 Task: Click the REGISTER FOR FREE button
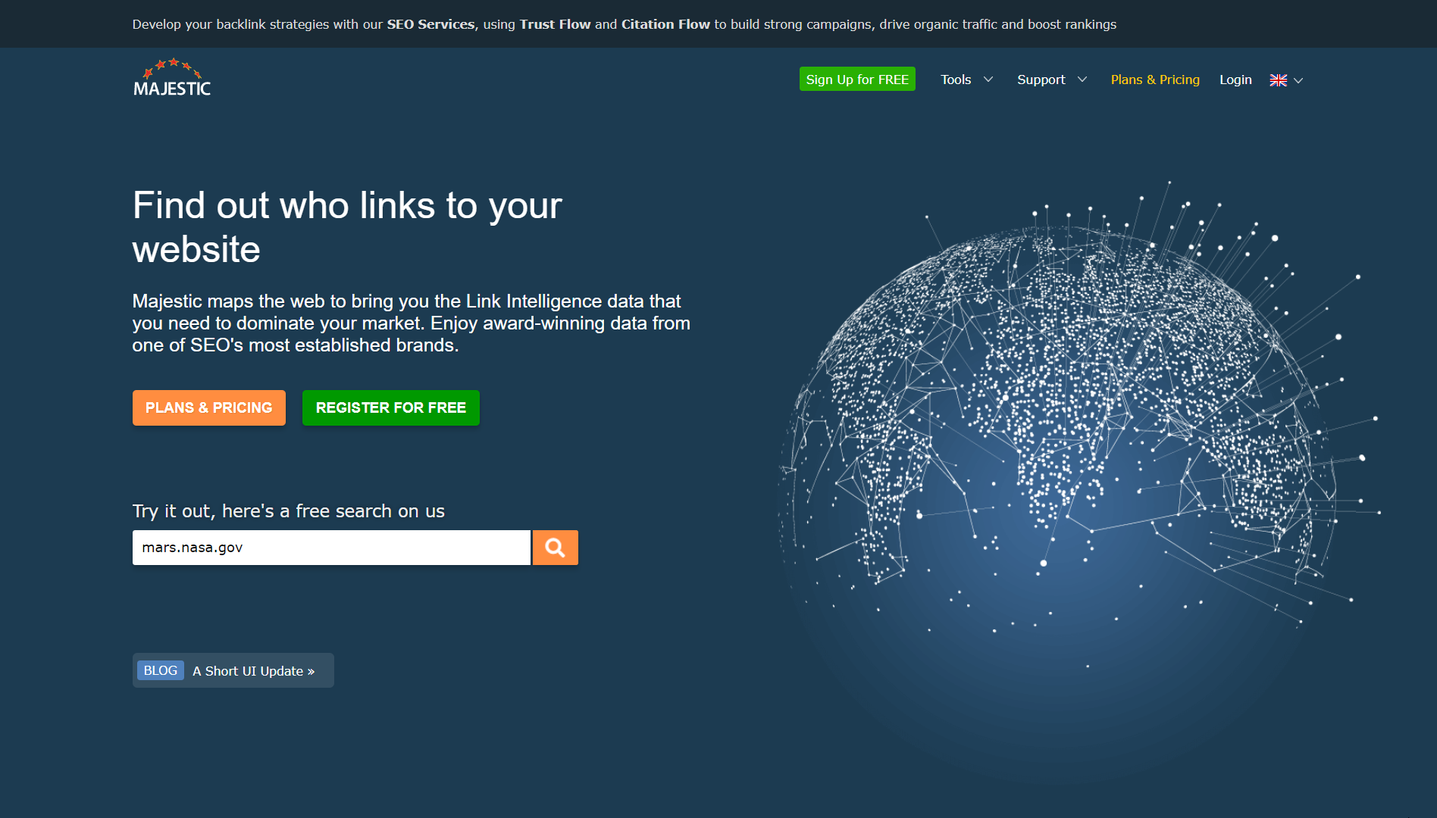pos(391,407)
